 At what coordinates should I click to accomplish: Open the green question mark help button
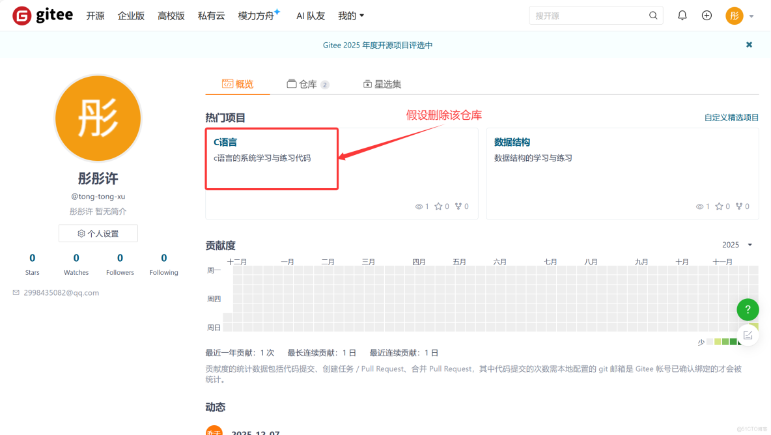[x=748, y=309]
